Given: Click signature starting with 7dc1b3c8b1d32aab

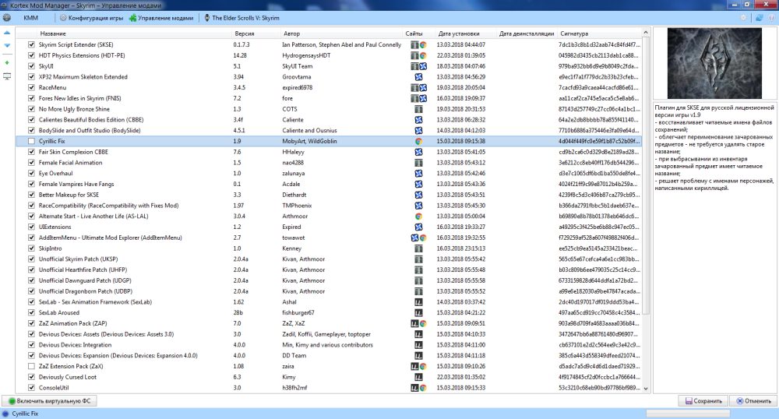Looking at the screenshot, I should [x=599, y=44].
